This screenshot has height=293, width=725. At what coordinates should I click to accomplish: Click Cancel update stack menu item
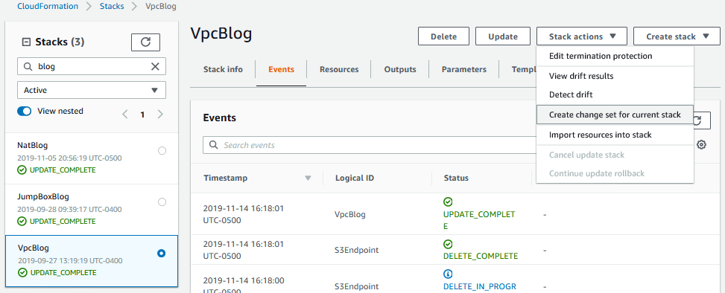tap(615, 155)
